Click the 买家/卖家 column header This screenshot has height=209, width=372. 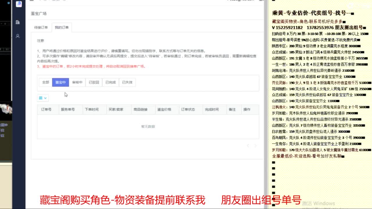pyautogui.click(x=116, y=109)
